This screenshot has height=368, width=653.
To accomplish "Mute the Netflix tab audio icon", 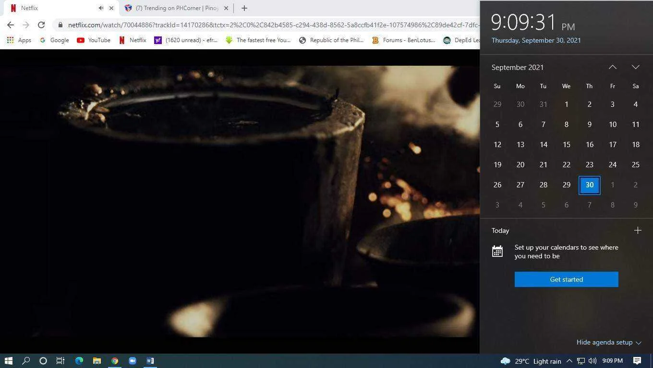I will tap(101, 8).
